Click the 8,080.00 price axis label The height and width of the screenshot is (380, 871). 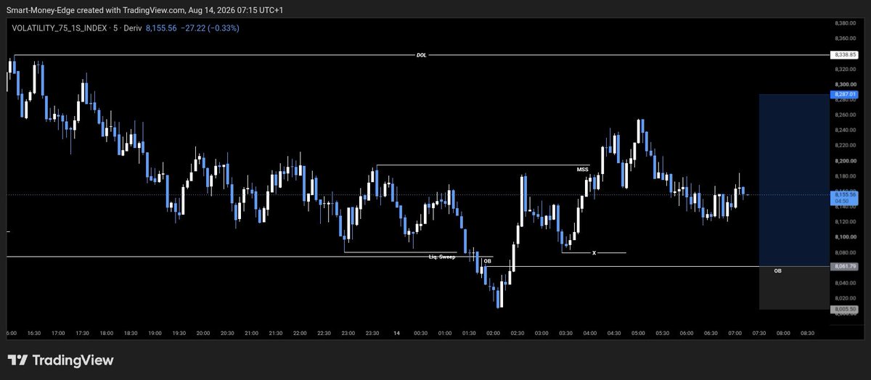tap(846, 252)
